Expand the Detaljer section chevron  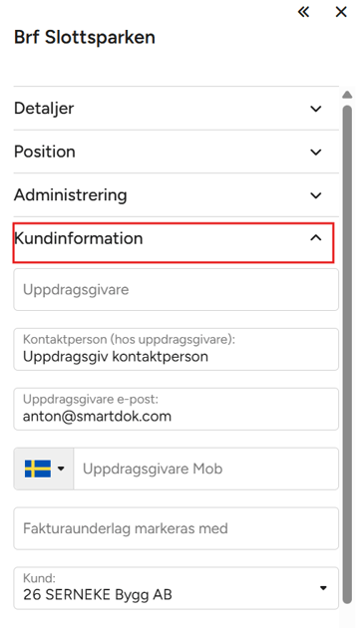[316, 109]
